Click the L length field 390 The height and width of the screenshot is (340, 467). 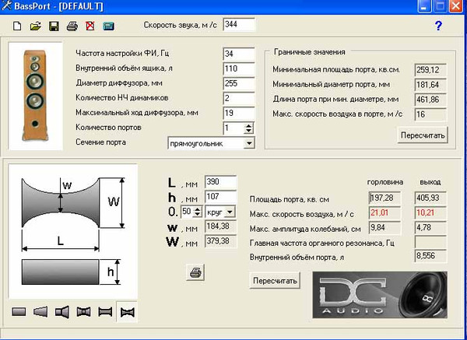[x=221, y=182]
